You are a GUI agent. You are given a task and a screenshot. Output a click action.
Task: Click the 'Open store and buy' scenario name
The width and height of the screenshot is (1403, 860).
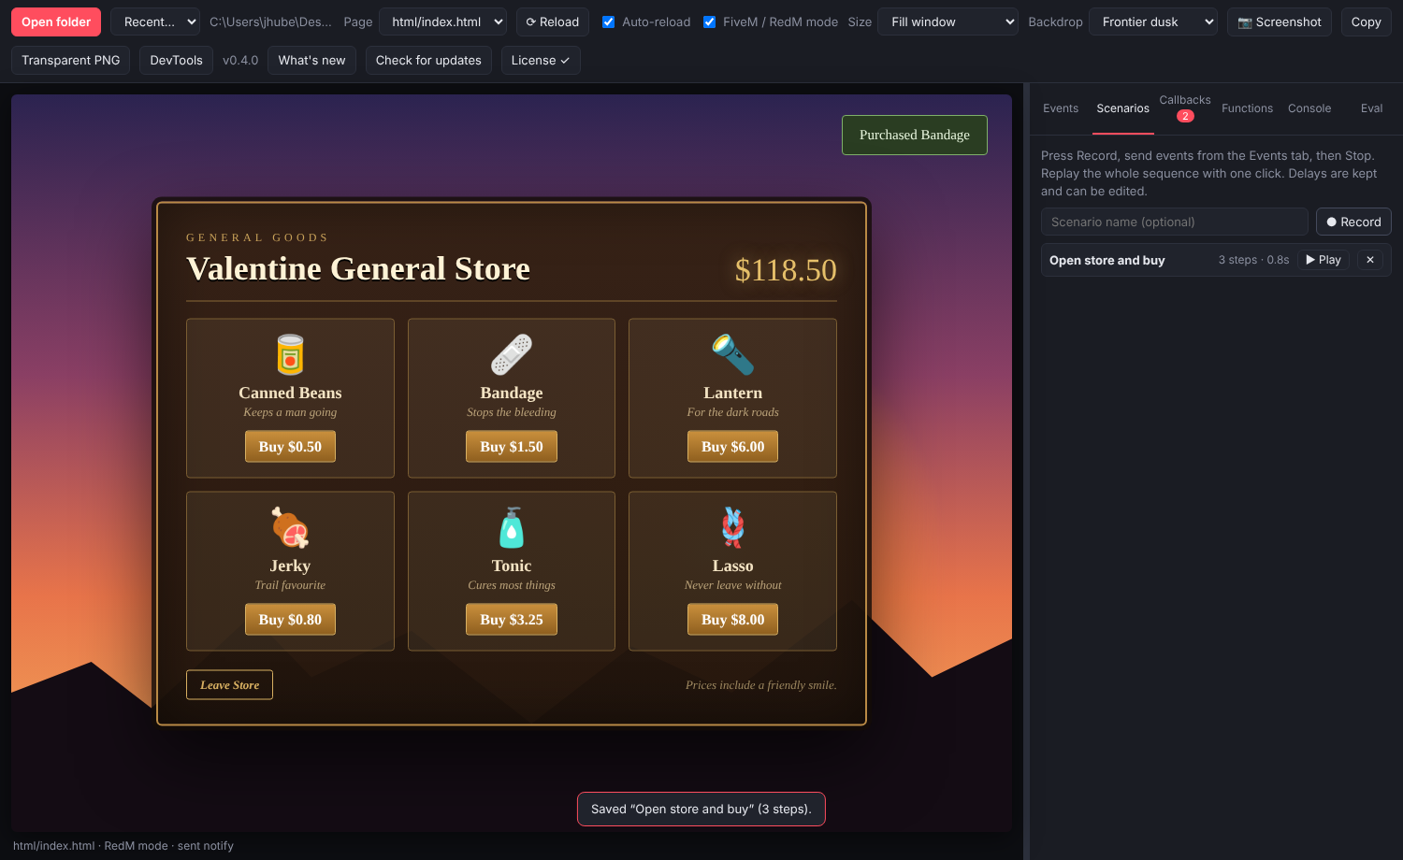1107,260
